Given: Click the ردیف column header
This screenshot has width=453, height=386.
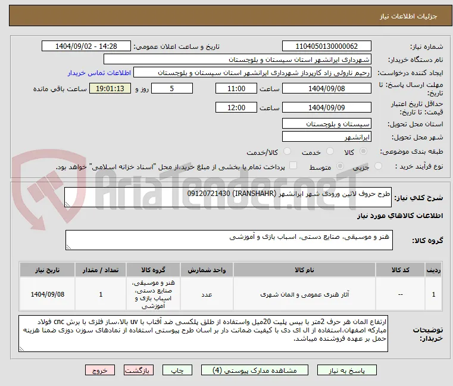Looking at the screenshot, I should tap(433, 270).
